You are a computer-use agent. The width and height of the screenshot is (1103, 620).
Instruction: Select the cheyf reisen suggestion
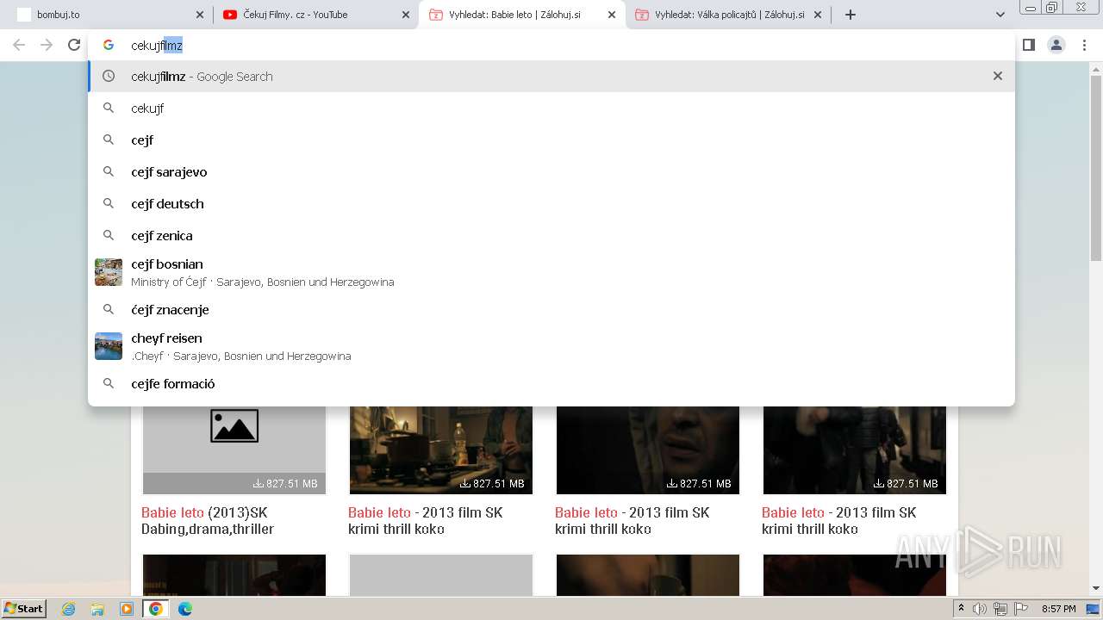[551, 346]
